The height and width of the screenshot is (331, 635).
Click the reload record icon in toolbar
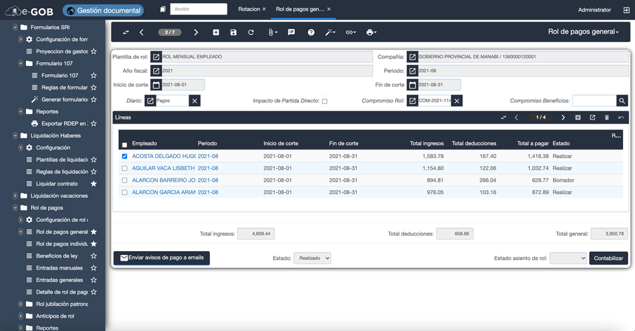(251, 32)
